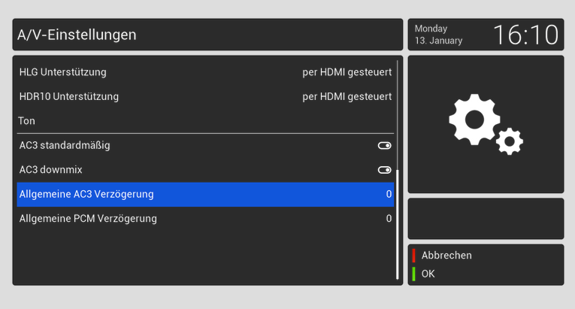This screenshot has width=575, height=309.
Task: Click the A/V-Einstellungen title bar
Action: coord(207,35)
